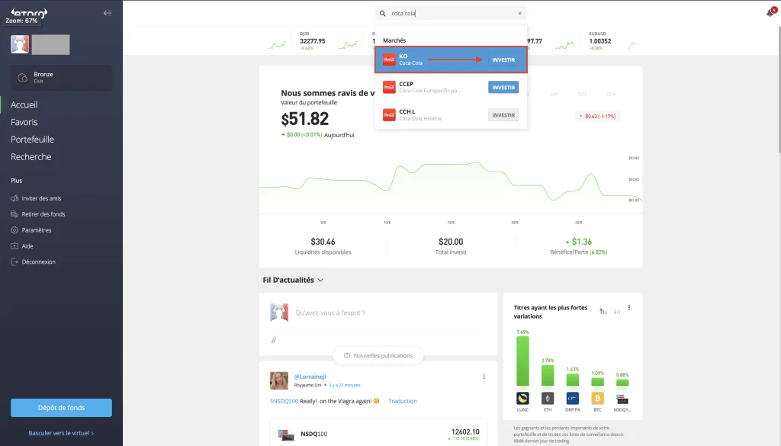This screenshot has width=781, height=446.
Task: Log out via Déconnexion
Action: pos(38,262)
